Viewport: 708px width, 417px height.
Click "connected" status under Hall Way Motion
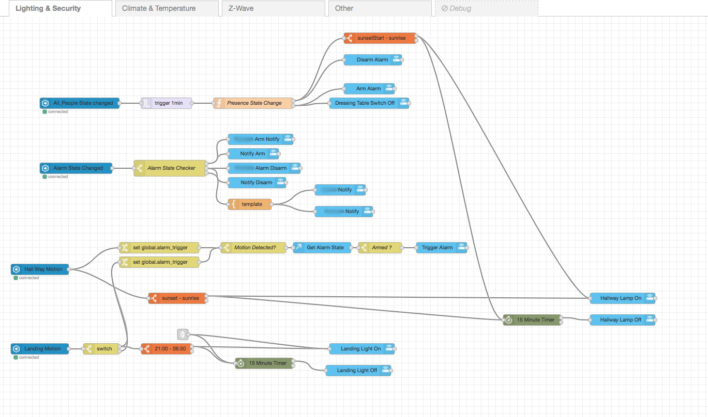coord(28,278)
